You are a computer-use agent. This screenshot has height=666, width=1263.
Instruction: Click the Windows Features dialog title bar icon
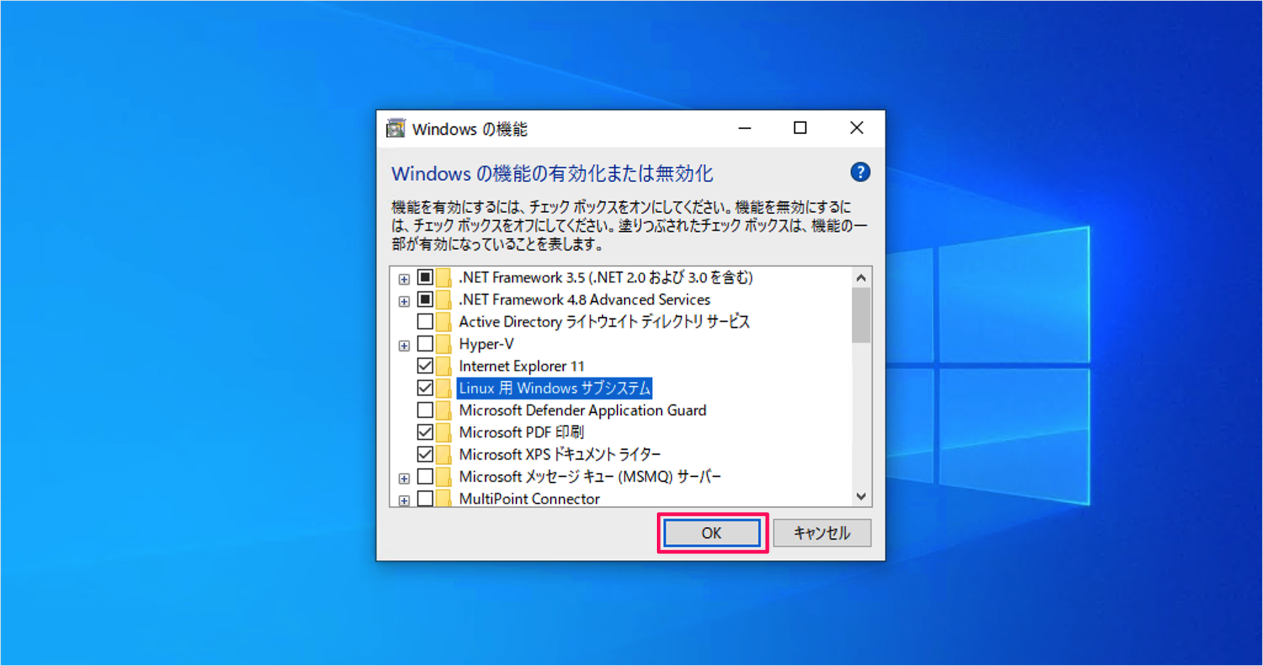point(397,128)
